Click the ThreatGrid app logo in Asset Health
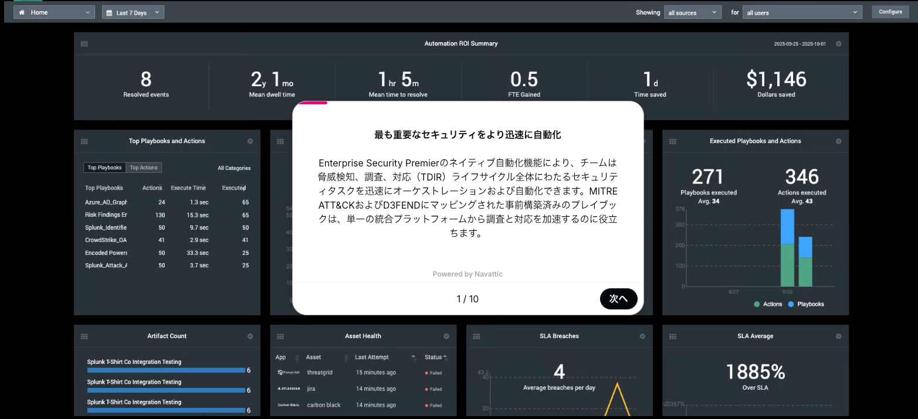The width and height of the screenshot is (918, 419). 289,373
